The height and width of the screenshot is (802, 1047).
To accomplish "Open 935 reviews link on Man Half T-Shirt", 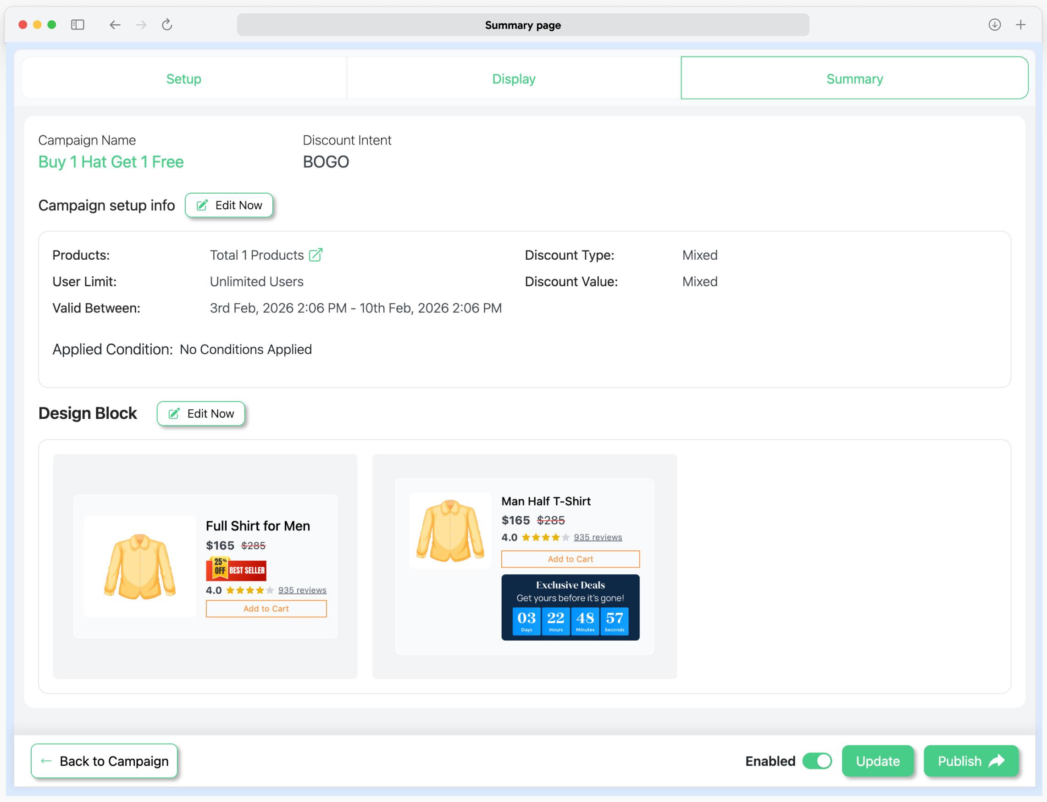I will point(598,537).
